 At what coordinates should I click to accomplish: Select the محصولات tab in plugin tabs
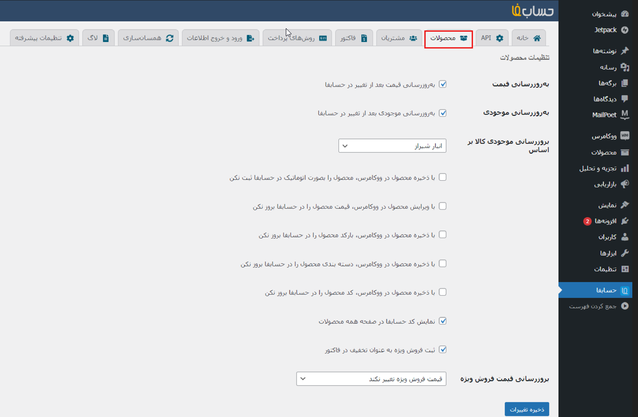tap(449, 38)
